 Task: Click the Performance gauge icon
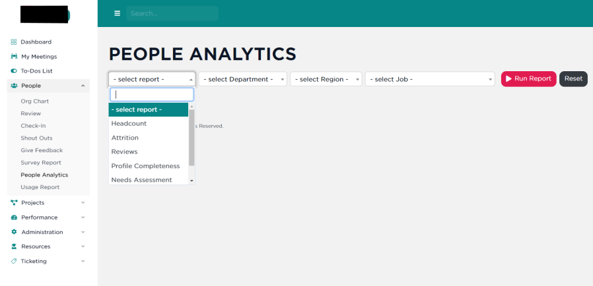[x=14, y=217]
